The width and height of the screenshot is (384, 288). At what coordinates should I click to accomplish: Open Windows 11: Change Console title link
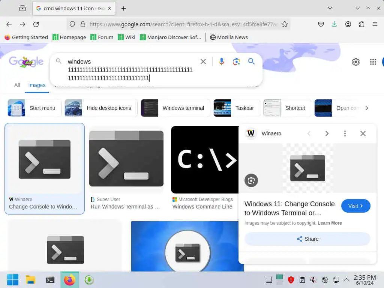click(289, 208)
